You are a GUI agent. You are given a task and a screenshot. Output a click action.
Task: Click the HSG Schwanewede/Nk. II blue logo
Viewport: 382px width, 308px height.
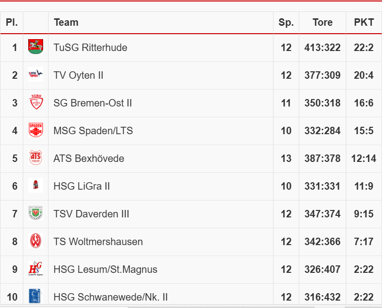36,296
